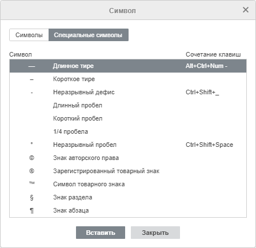This screenshot has height=248, width=256.
Task: Click the trademark ™ symbol icon
Action: (x=32, y=183)
